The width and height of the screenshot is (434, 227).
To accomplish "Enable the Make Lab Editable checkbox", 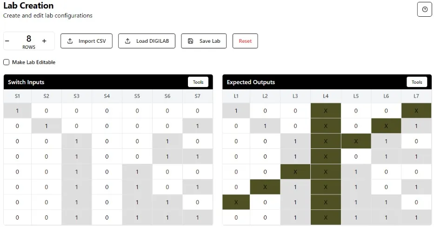I will pos(7,62).
